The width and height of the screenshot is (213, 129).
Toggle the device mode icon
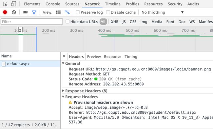[13, 4]
